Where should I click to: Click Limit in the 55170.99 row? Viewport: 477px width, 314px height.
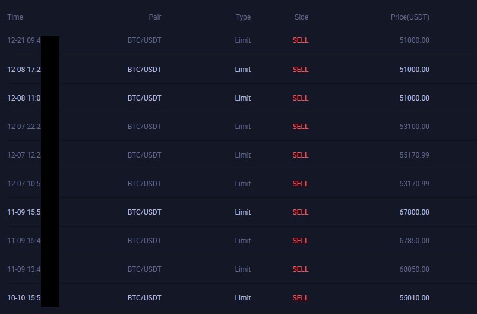click(x=243, y=155)
